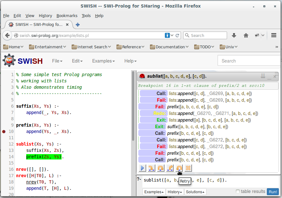Click the SWISH navbar Search field

(x=249, y=61)
